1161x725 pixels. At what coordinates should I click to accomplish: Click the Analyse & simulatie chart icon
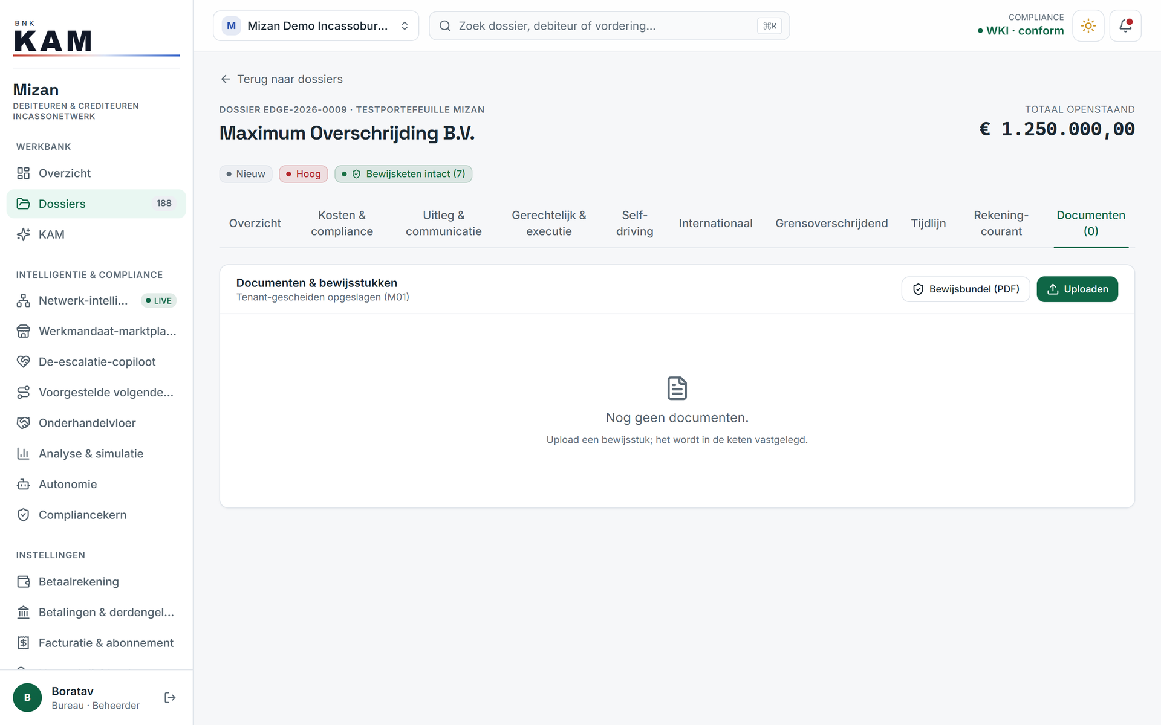23,454
